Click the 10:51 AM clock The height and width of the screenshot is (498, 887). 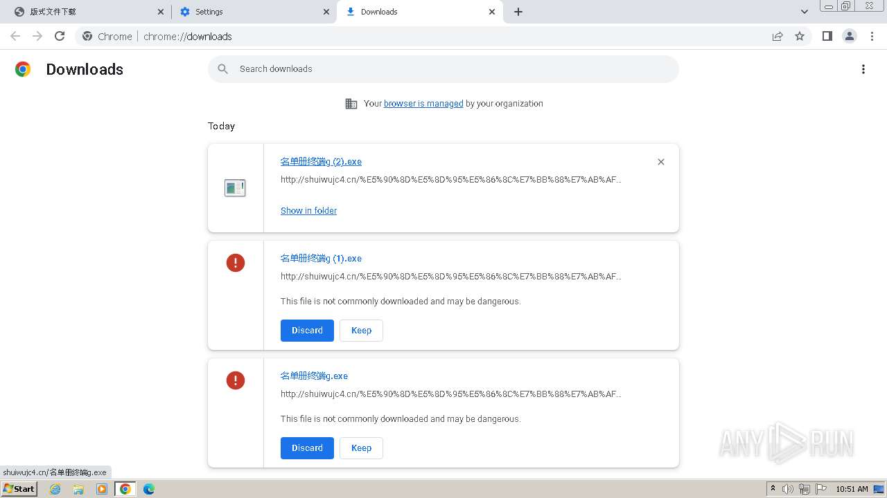click(852, 489)
